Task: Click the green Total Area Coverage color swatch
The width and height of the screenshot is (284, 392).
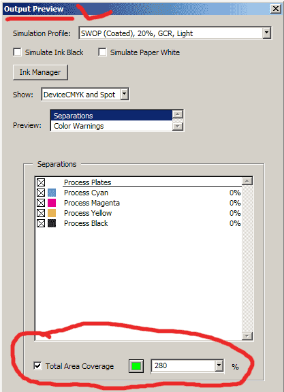Action: click(136, 366)
